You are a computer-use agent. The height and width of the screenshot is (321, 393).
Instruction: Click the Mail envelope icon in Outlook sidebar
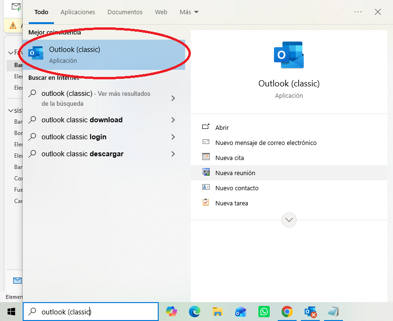[x=17, y=281]
